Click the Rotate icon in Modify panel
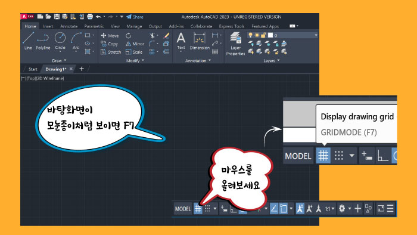The height and width of the screenshot is (235, 417). point(129,35)
